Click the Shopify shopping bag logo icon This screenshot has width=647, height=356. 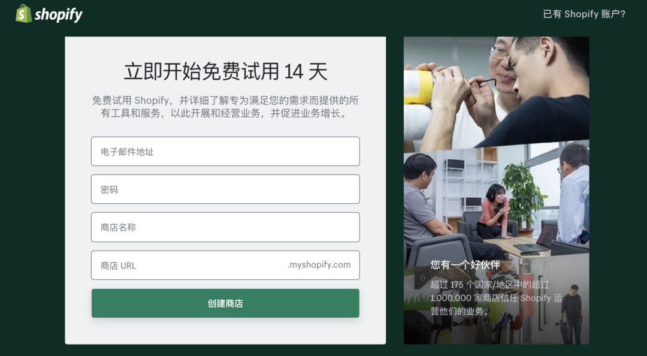(x=23, y=14)
